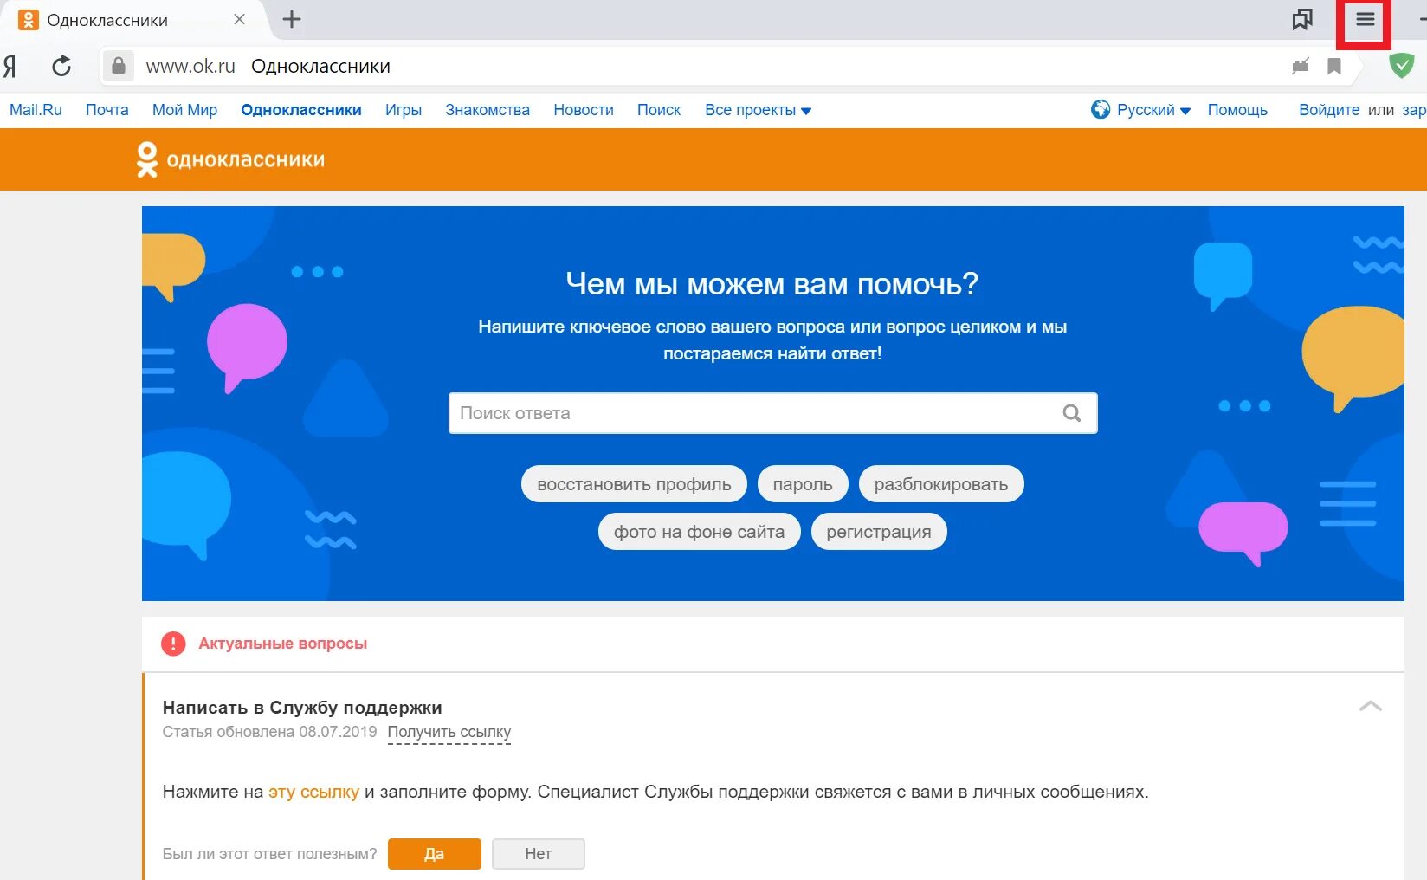Click the Поиск ответа search field
Viewport: 1427px width, 880px height.
(x=772, y=413)
